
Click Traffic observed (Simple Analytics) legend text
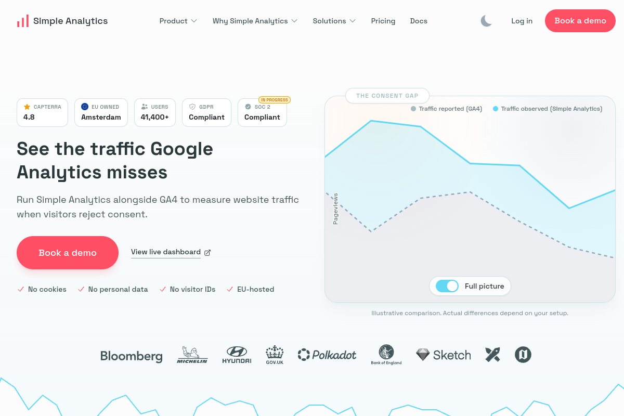pos(552,109)
